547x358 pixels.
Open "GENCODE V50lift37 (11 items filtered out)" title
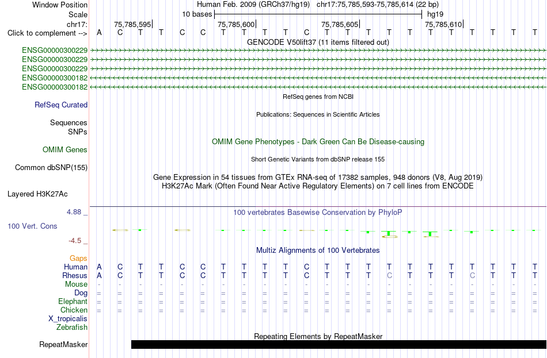(x=318, y=42)
